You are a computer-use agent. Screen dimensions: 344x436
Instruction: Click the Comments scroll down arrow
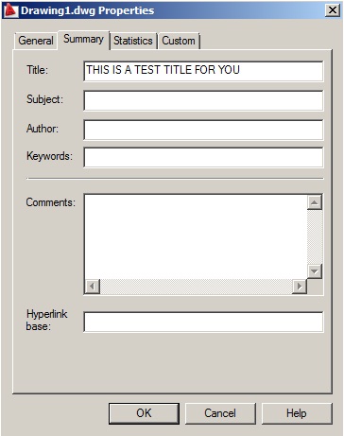coord(315,271)
